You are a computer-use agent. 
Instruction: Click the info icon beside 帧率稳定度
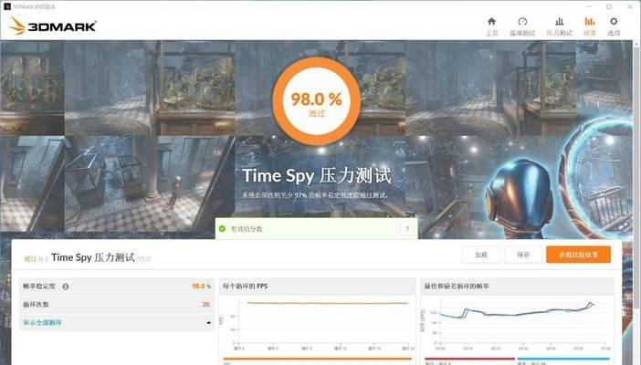click(66, 287)
